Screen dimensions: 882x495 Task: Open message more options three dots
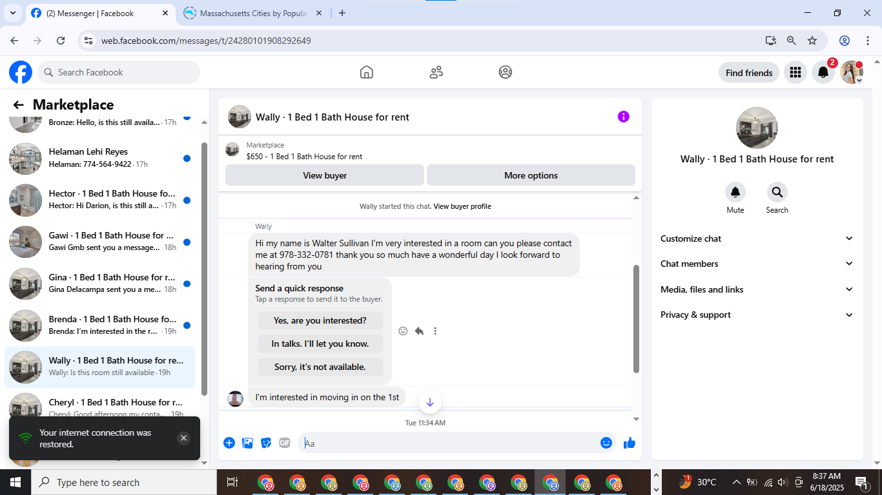click(x=435, y=331)
